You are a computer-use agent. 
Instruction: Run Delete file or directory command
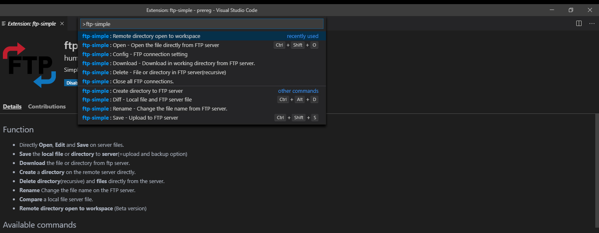(202, 73)
